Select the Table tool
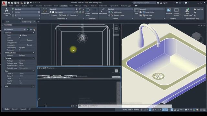Image resolution: width=207 pixels, height=116 pixels. (x=136, y=11)
